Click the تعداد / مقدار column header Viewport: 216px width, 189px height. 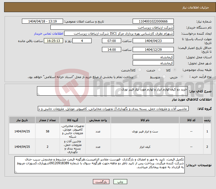[47, 120]
